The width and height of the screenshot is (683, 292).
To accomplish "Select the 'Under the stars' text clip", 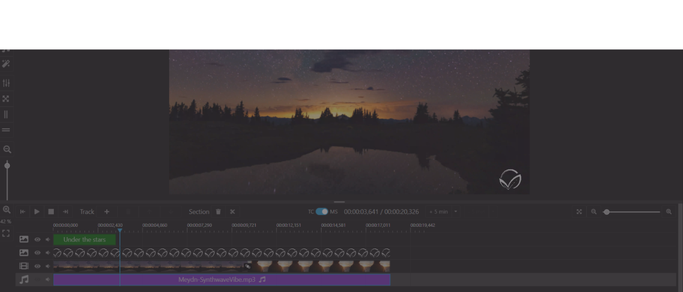I will pos(84,240).
